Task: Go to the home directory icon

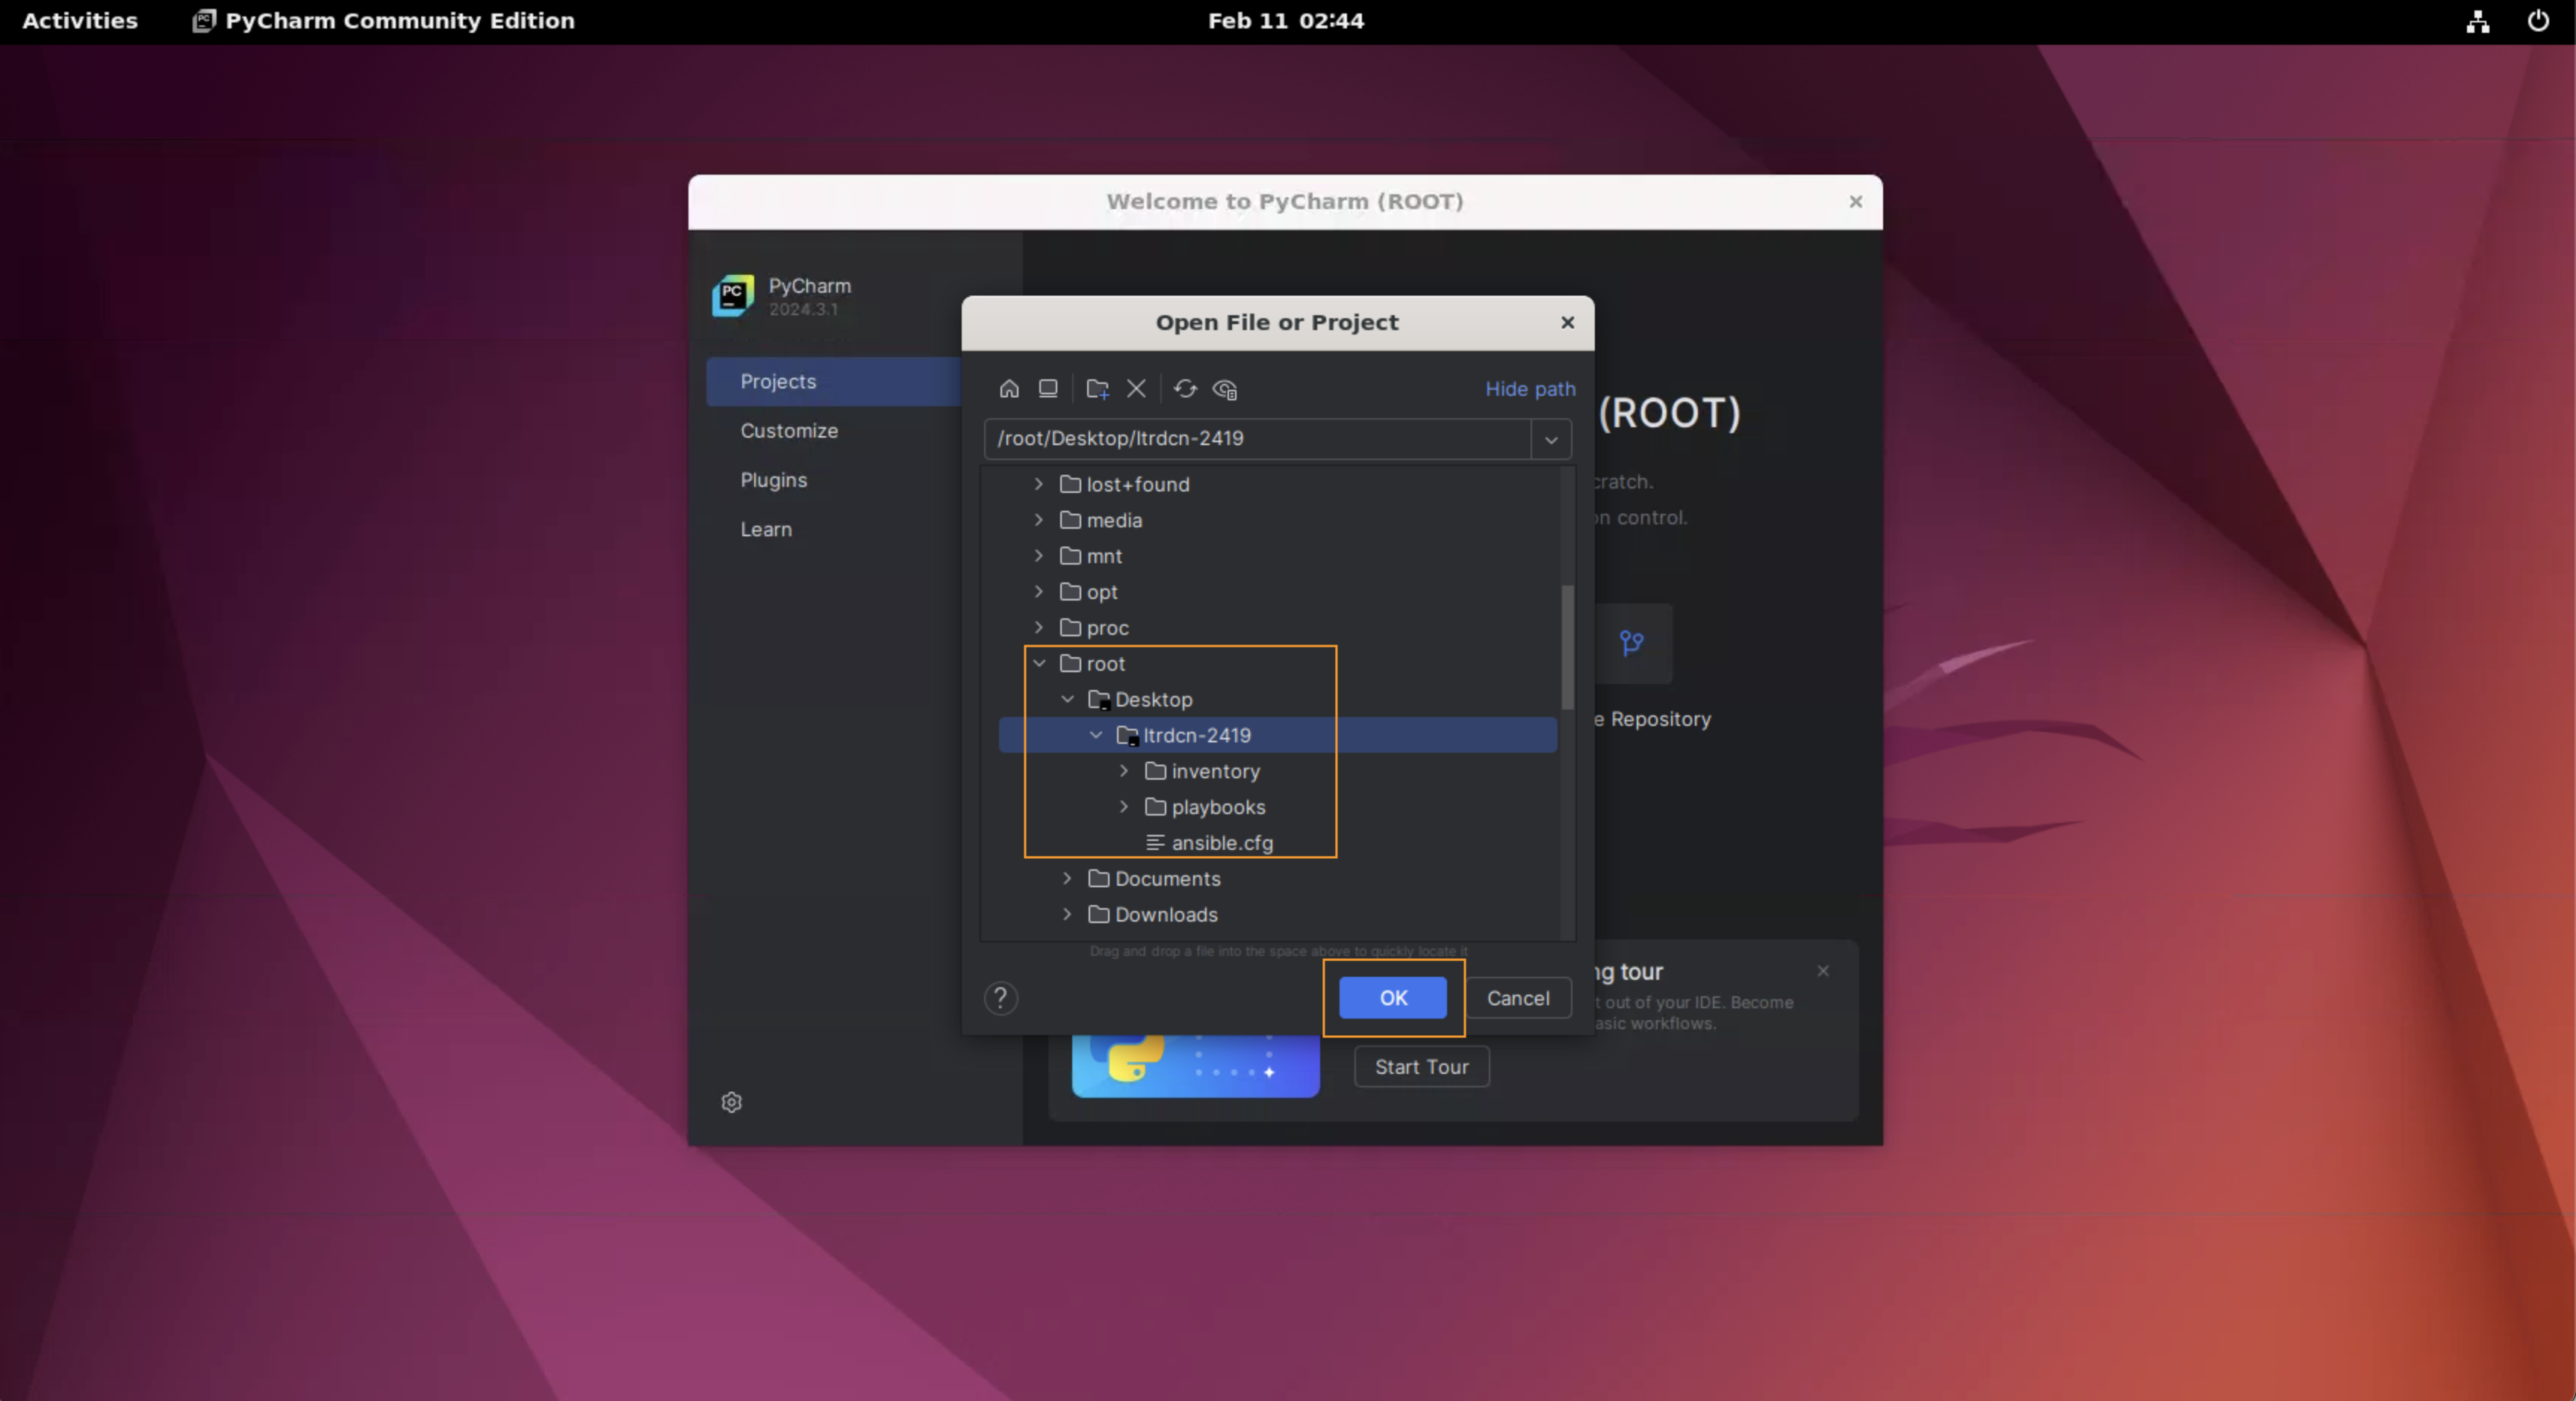Action: (1009, 389)
